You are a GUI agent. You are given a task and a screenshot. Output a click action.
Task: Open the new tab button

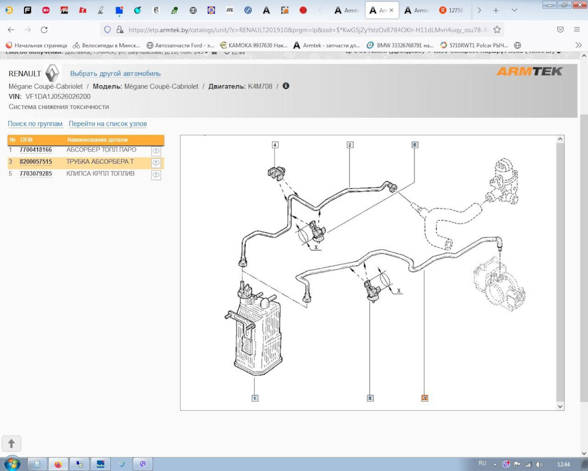click(496, 10)
